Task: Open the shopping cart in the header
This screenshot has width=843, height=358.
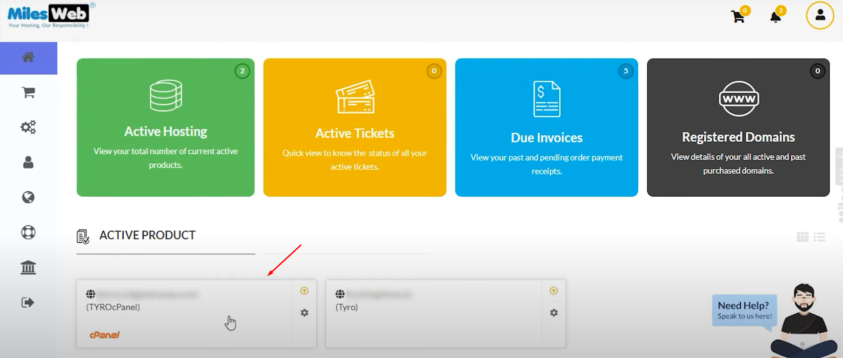Action: [738, 17]
